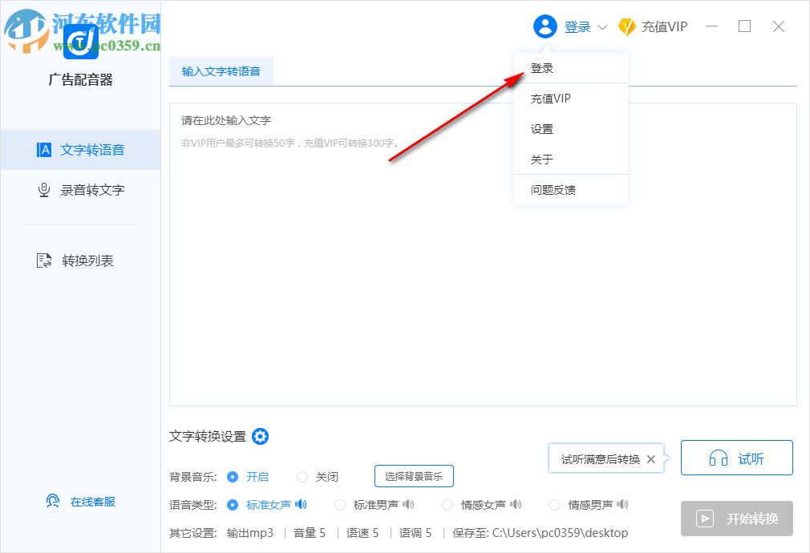This screenshot has width=810, height=553.
Task: Click the speaker icon beside 标准女声
Action: [x=301, y=505]
